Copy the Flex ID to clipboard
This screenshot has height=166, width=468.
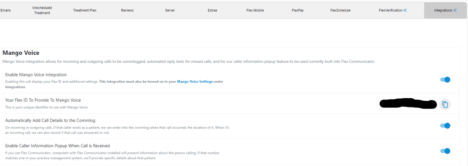[x=445, y=104]
